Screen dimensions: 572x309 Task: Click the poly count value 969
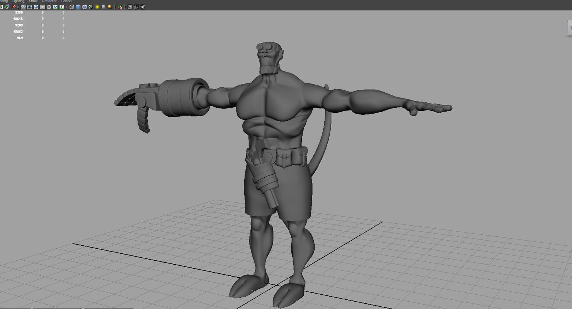point(20,38)
